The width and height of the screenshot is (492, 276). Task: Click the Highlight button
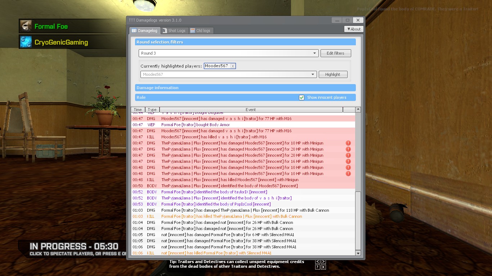point(332,74)
